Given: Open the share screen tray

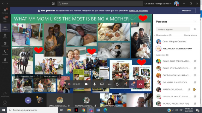Looking at the screenshot, I should tap(102, 84).
